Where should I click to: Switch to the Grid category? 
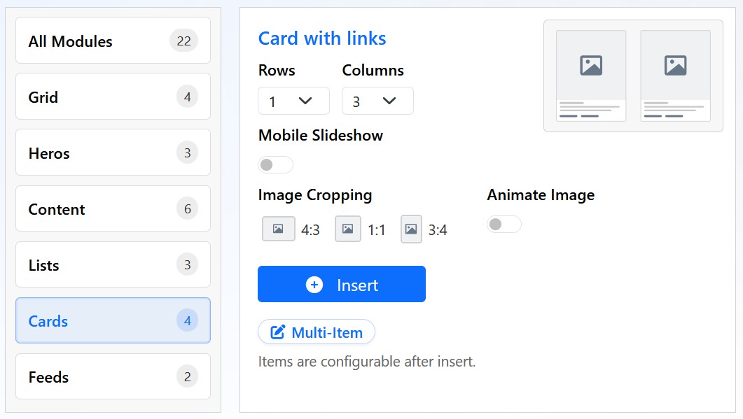click(x=113, y=97)
